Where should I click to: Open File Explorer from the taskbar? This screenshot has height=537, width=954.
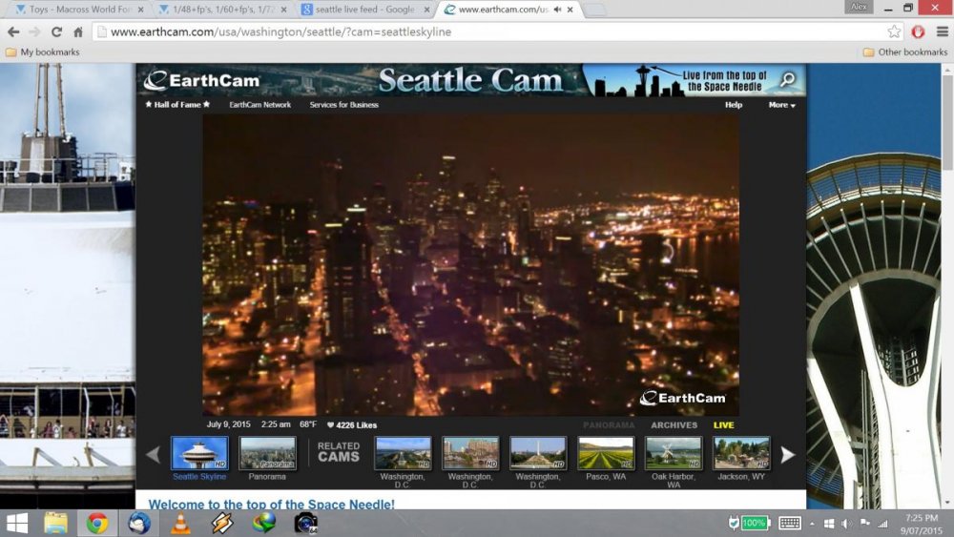[56, 523]
